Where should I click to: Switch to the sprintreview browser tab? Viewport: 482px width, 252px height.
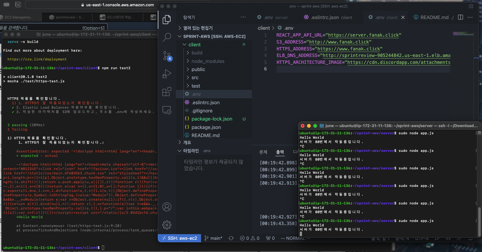click(67, 17)
